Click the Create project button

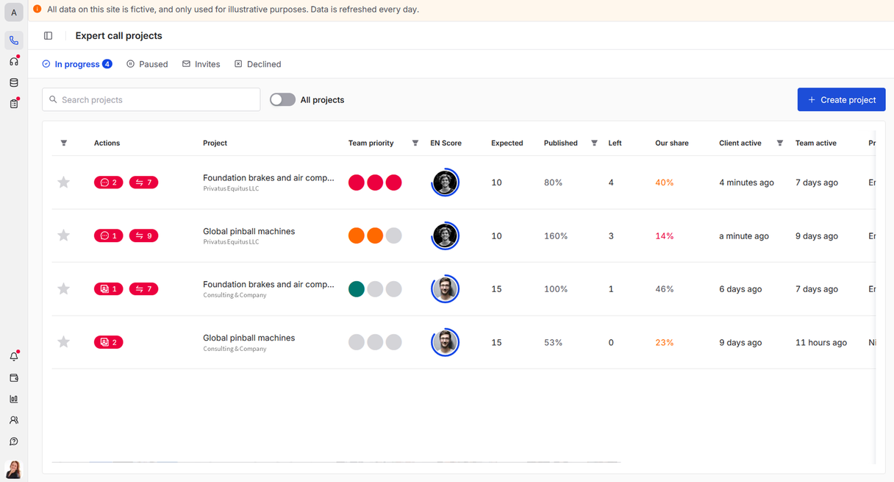coord(841,100)
